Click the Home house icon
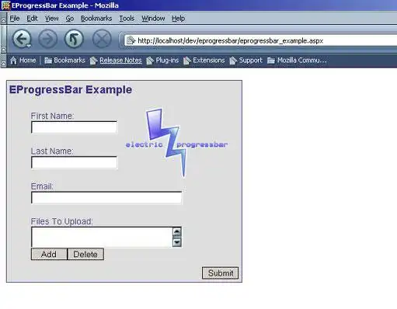The image size is (397, 309). 13,61
